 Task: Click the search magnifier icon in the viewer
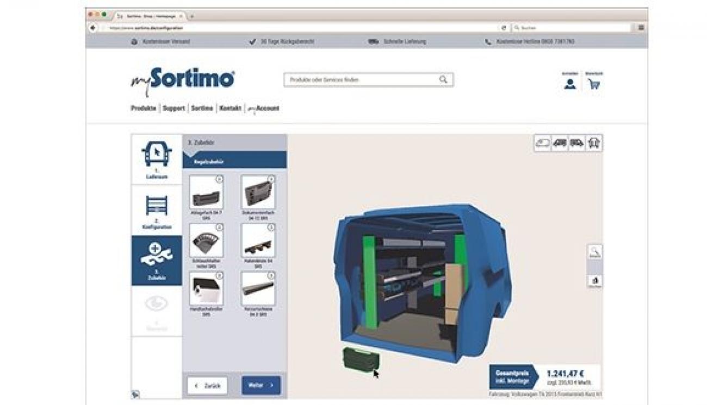[x=595, y=252]
